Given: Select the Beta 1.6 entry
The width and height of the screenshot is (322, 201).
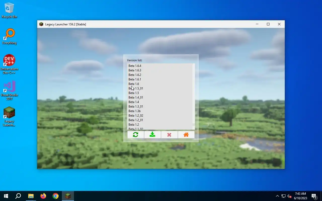Looking at the screenshot, I should click(x=160, y=84).
